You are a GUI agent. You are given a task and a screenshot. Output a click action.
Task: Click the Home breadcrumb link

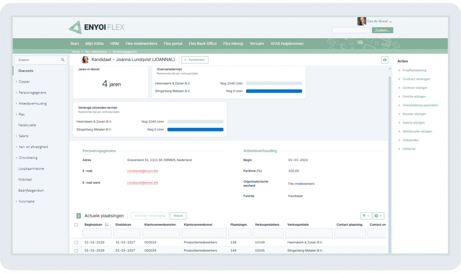76,52
